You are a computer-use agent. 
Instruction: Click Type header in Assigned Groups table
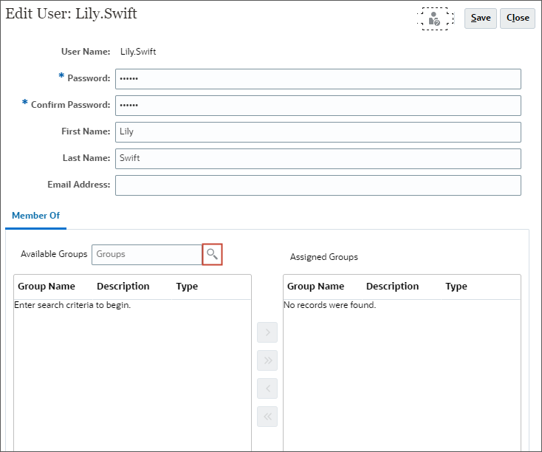[x=456, y=287]
